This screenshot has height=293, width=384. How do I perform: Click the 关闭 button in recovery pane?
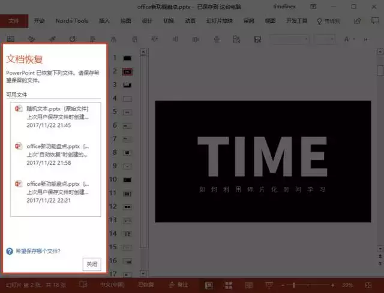coord(92,264)
